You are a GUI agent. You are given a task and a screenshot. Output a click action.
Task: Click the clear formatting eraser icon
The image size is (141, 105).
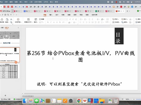point(76,19)
